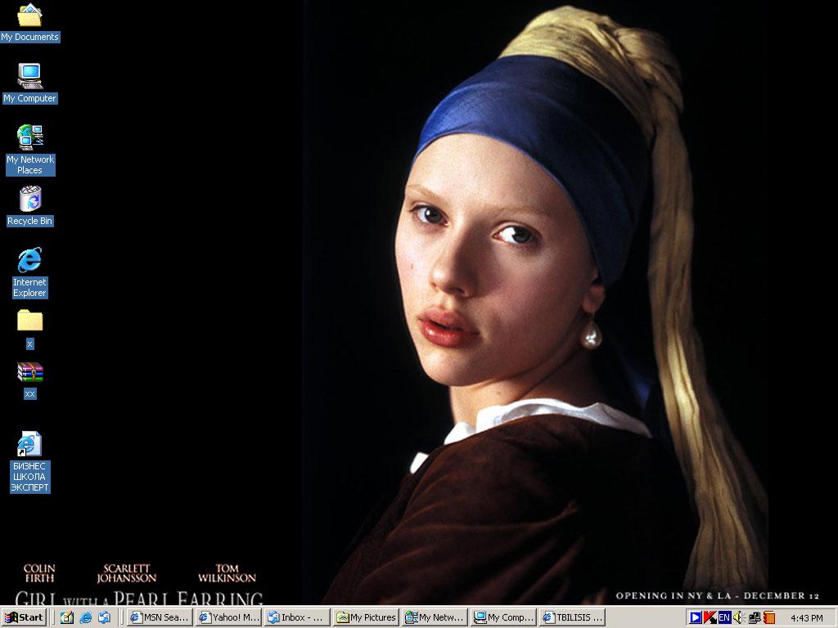The image size is (838, 628).
Task: Click the orange tray icon beside the clock
Action: pos(769,618)
